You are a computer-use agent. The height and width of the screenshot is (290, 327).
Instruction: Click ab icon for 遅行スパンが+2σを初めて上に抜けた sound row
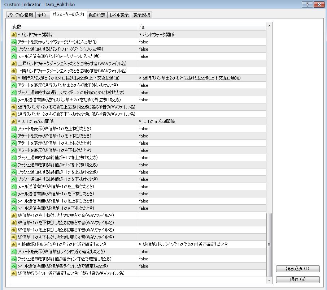[14, 107]
